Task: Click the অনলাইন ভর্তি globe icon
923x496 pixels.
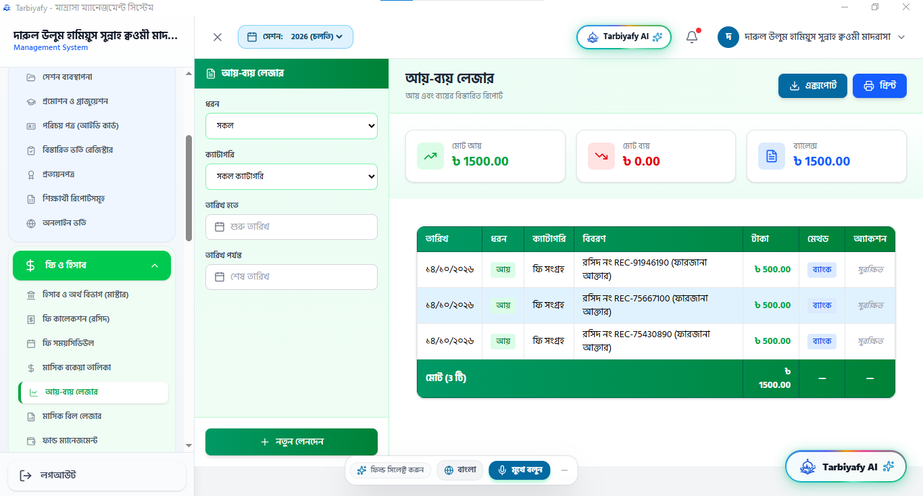Action: point(31,223)
